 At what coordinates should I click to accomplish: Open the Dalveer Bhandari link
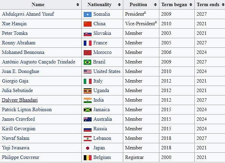tap(20, 100)
